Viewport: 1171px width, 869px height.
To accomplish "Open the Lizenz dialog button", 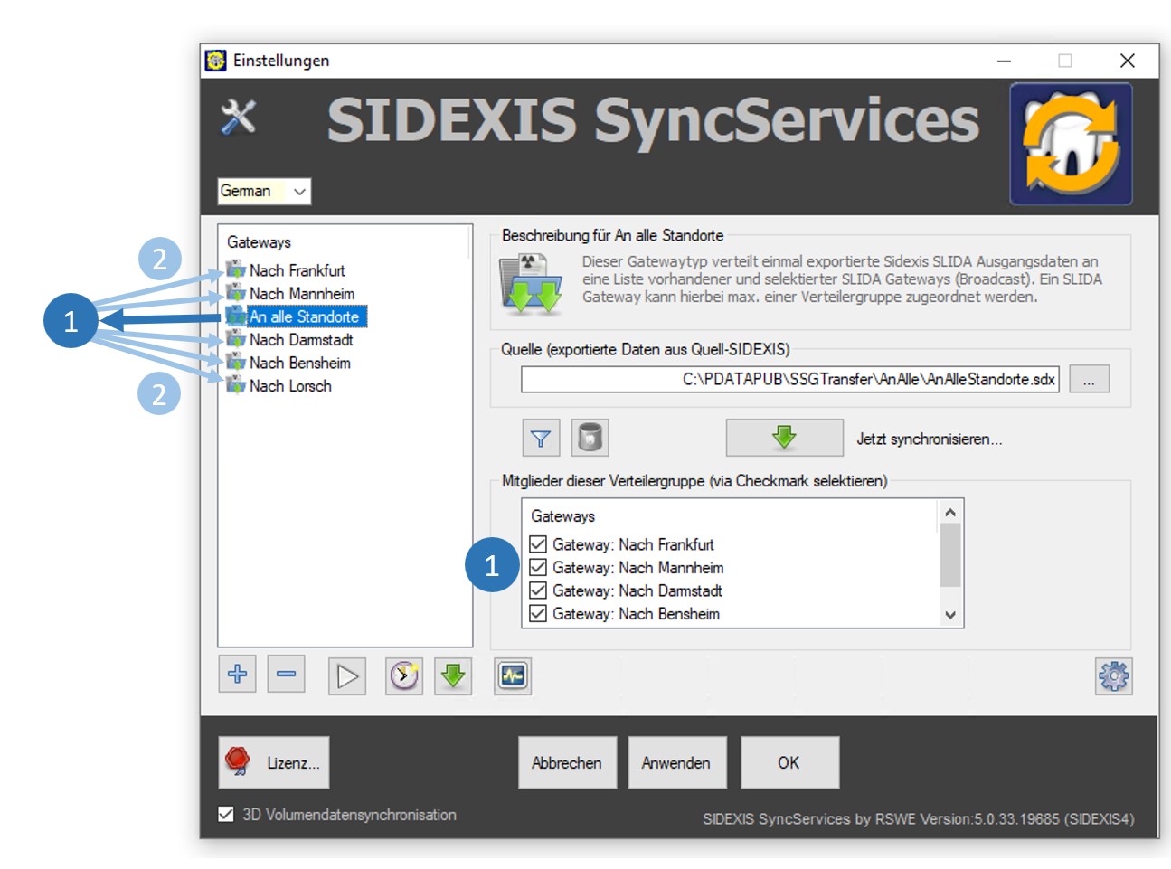I will coord(274,762).
